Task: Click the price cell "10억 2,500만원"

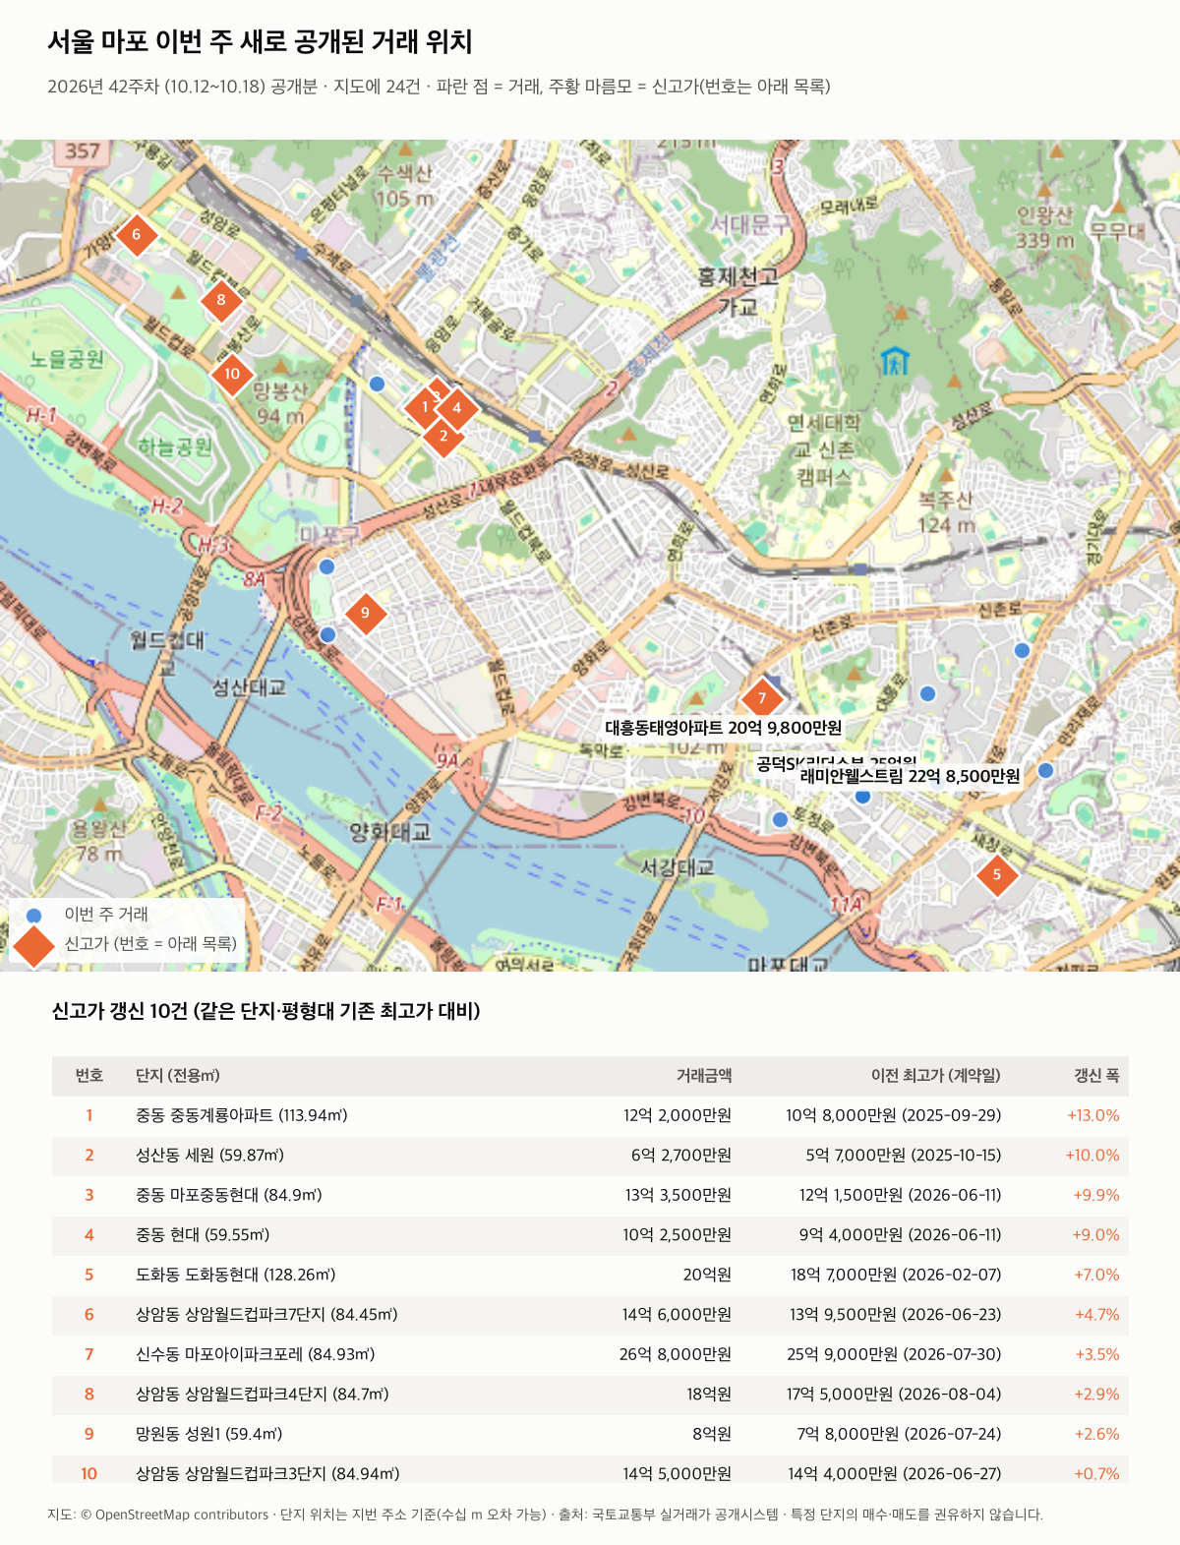Action: tap(677, 1235)
